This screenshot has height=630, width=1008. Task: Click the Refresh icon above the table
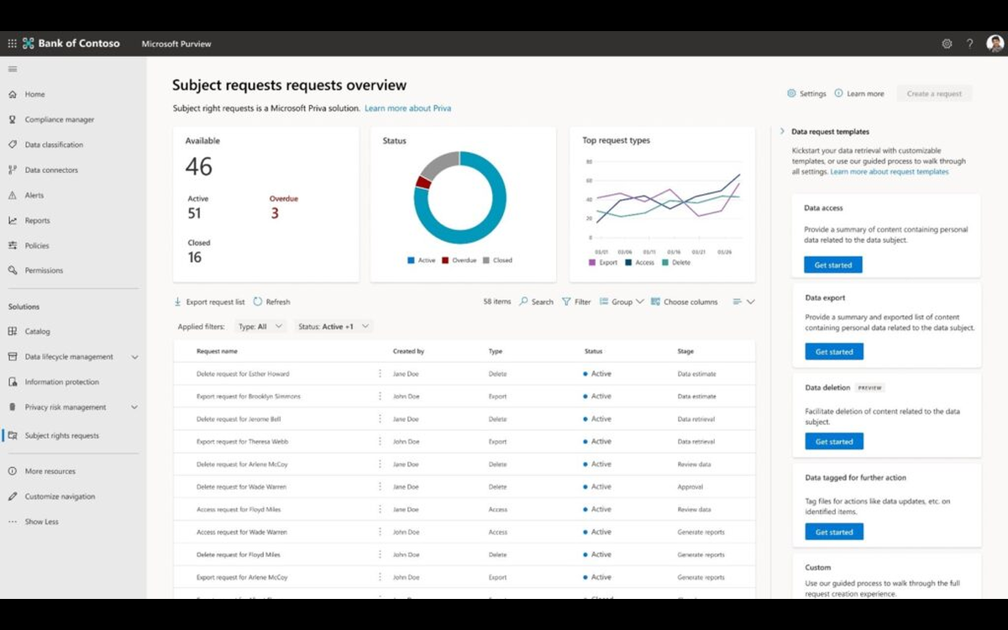tap(258, 302)
